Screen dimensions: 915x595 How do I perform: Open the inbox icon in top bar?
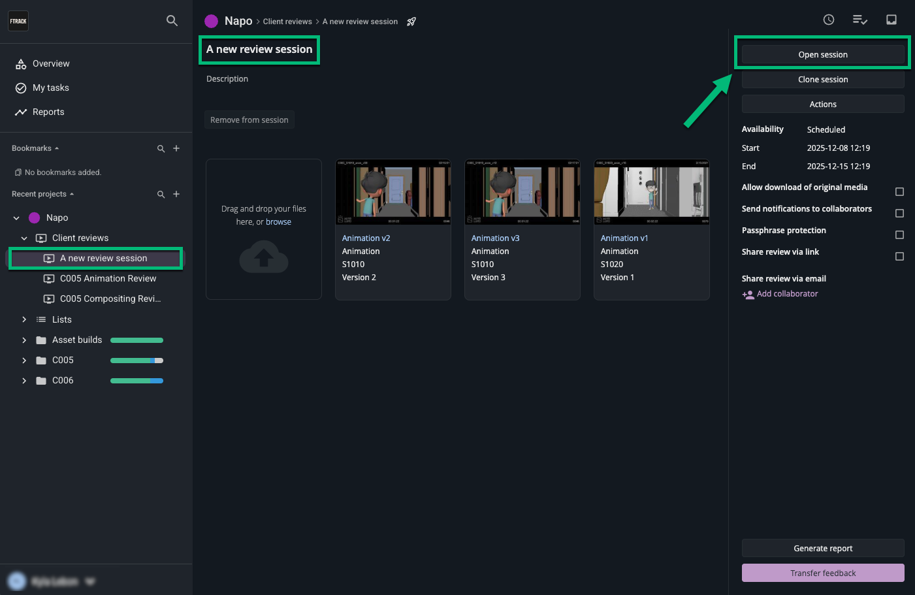pos(891,20)
